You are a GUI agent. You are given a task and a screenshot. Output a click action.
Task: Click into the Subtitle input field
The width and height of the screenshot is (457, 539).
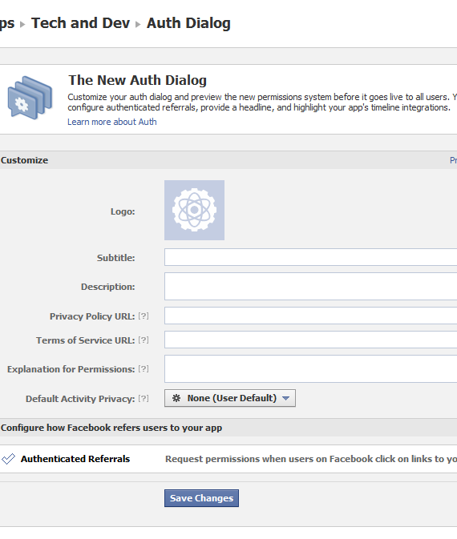tap(311, 257)
